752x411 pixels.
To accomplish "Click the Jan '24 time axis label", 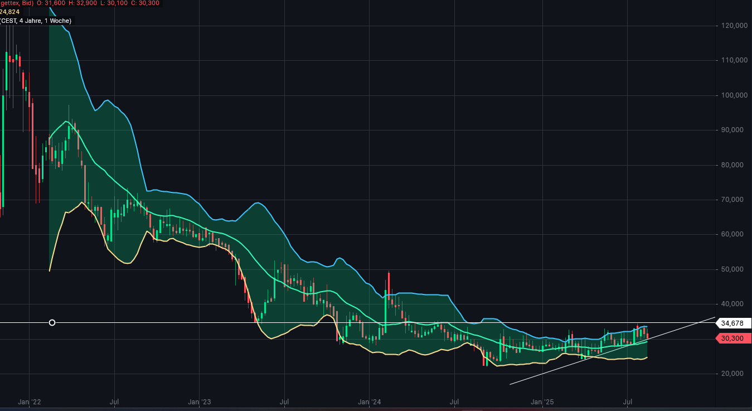I will point(369,402).
